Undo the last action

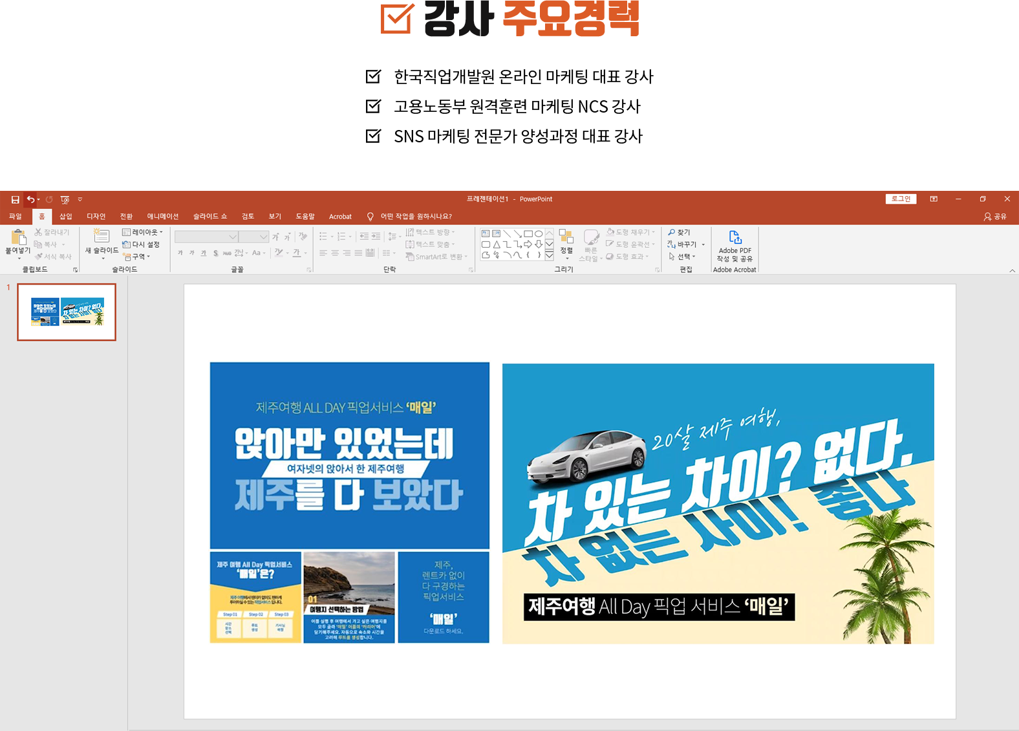(x=30, y=199)
